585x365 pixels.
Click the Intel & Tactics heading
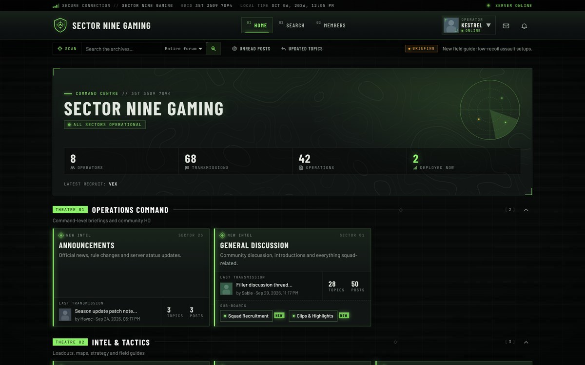pos(121,342)
